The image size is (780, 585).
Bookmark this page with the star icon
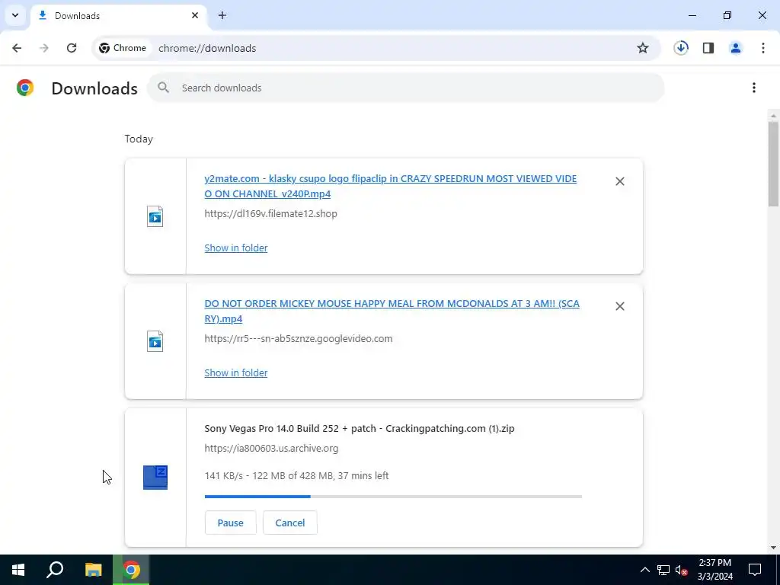643,48
